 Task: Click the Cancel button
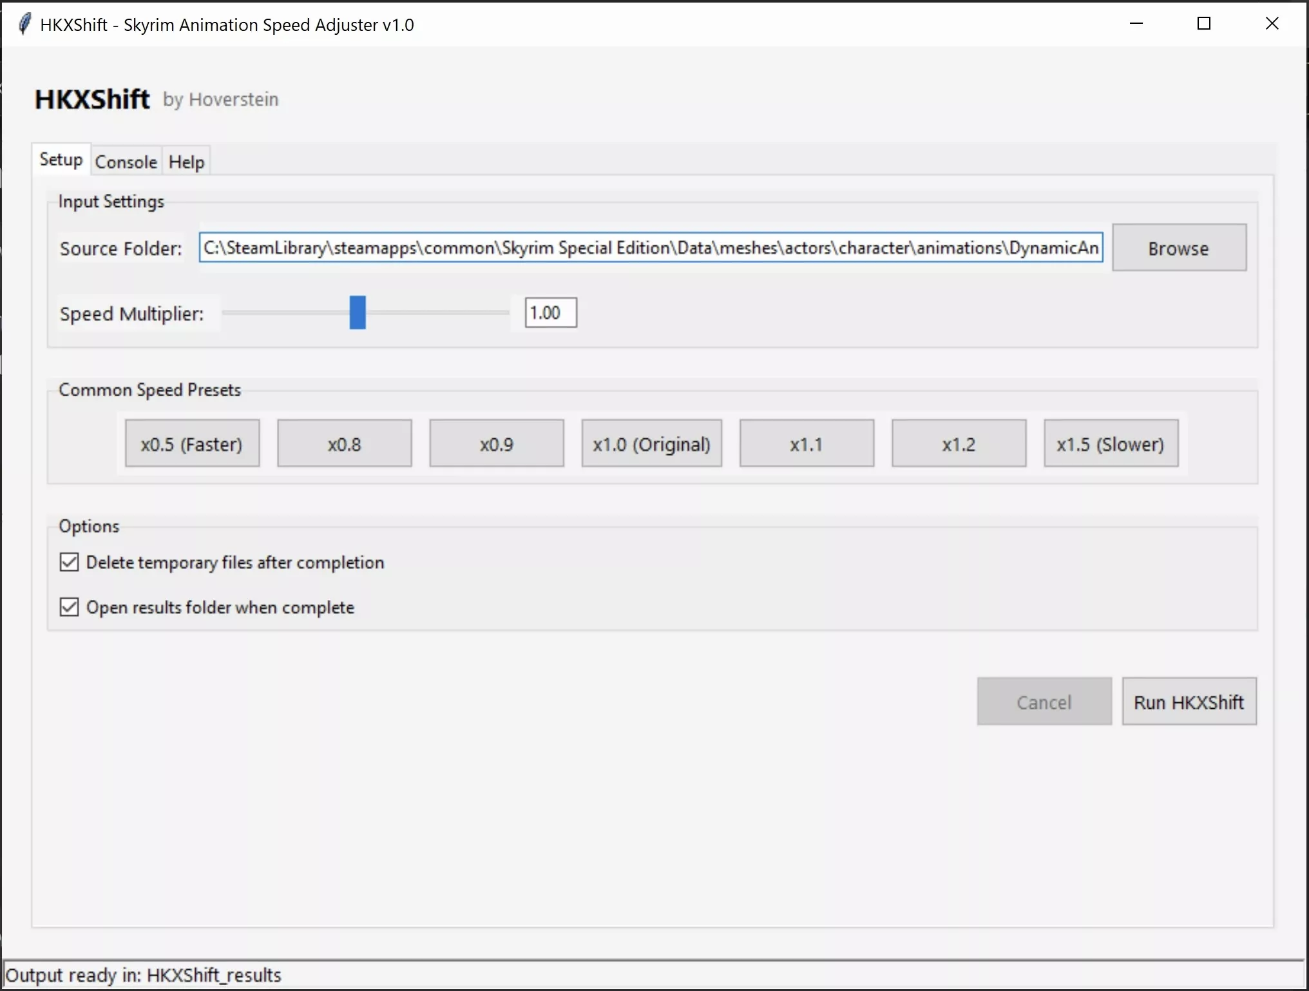[x=1044, y=701]
